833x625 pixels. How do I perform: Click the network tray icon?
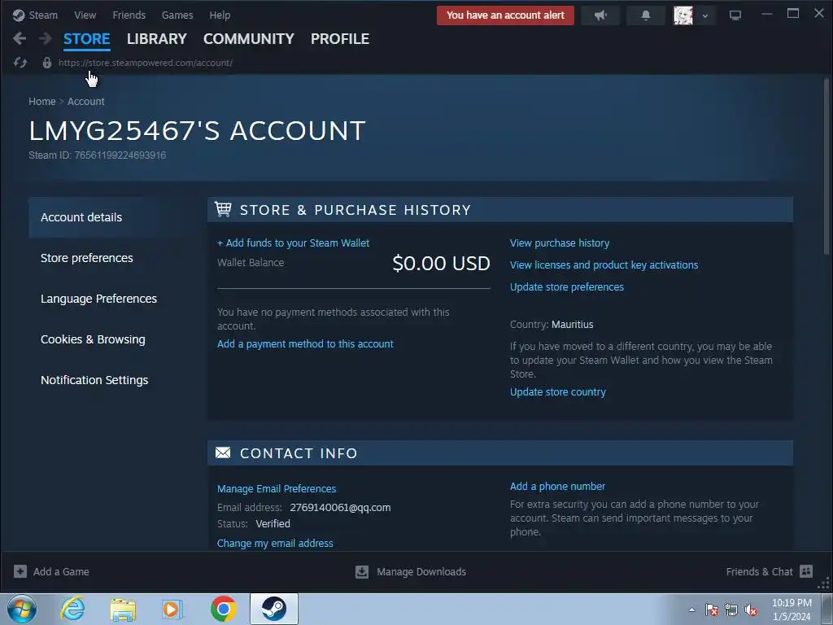point(731,610)
